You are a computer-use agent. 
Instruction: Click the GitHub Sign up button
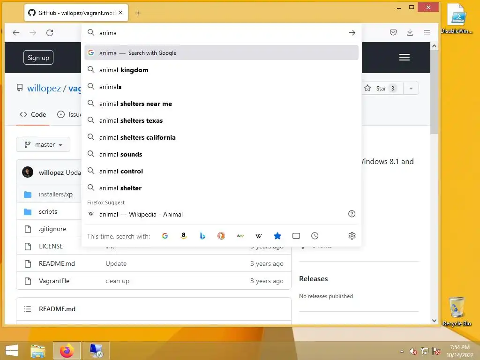(x=38, y=58)
